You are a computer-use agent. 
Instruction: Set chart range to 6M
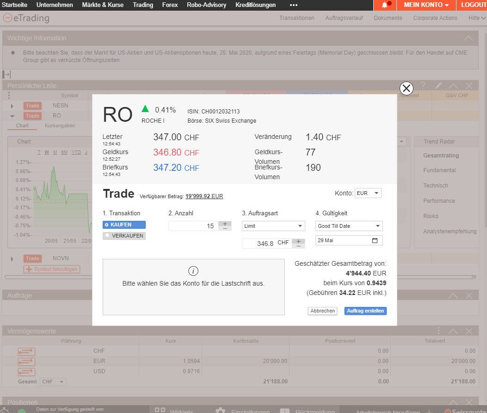(x=64, y=152)
